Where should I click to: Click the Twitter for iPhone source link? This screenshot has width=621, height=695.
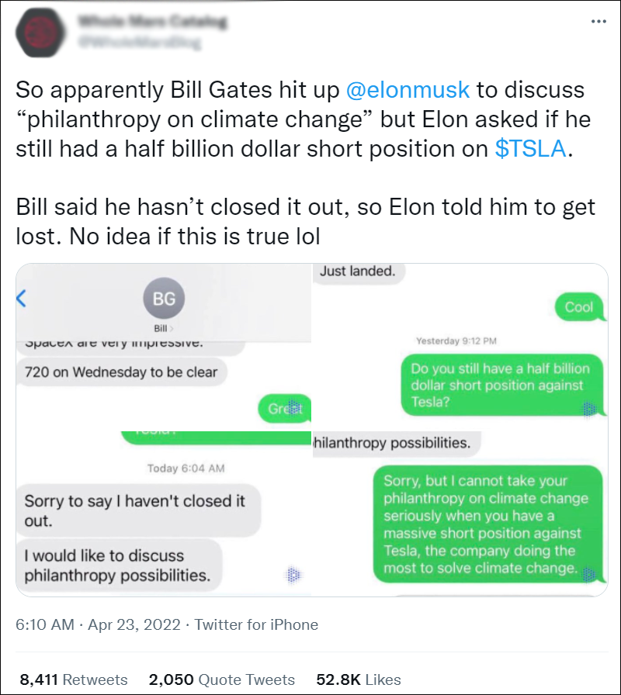coord(256,624)
